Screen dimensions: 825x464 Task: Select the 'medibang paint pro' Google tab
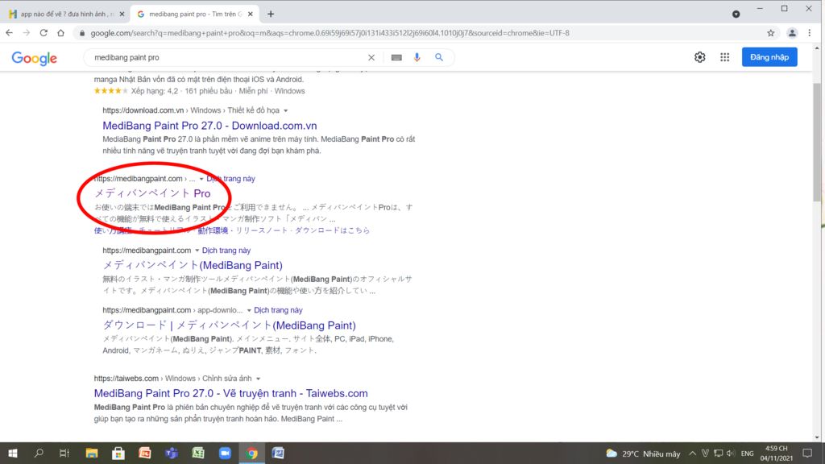pos(193,14)
